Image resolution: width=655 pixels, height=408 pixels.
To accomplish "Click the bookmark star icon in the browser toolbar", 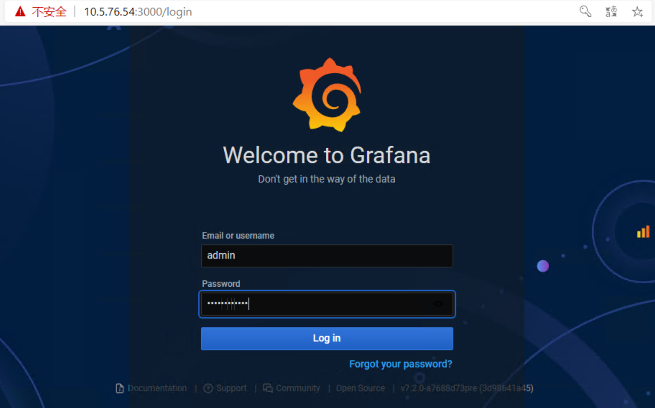I will pos(637,11).
